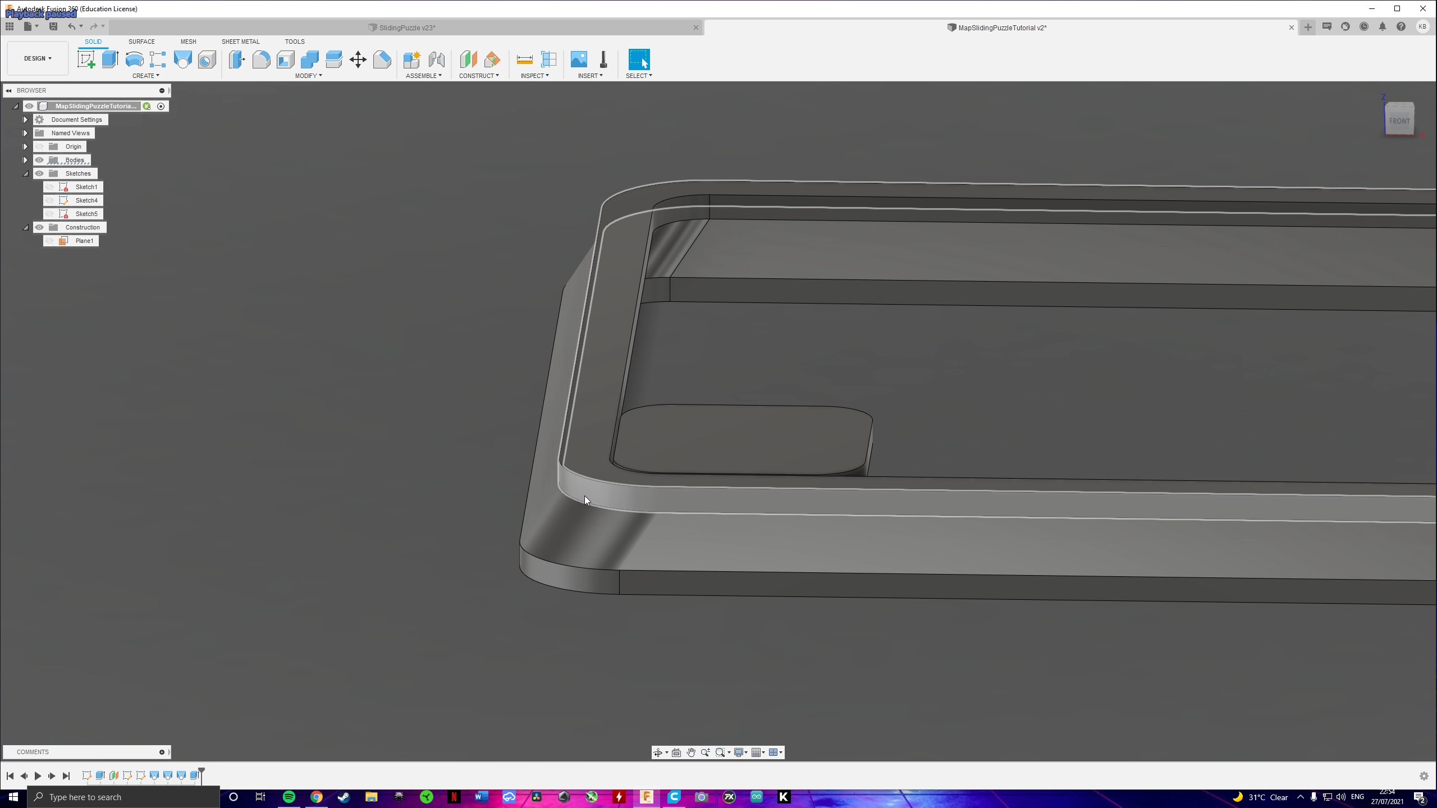Switch to the Sheet Metal tab
The height and width of the screenshot is (808, 1437).
240,41
